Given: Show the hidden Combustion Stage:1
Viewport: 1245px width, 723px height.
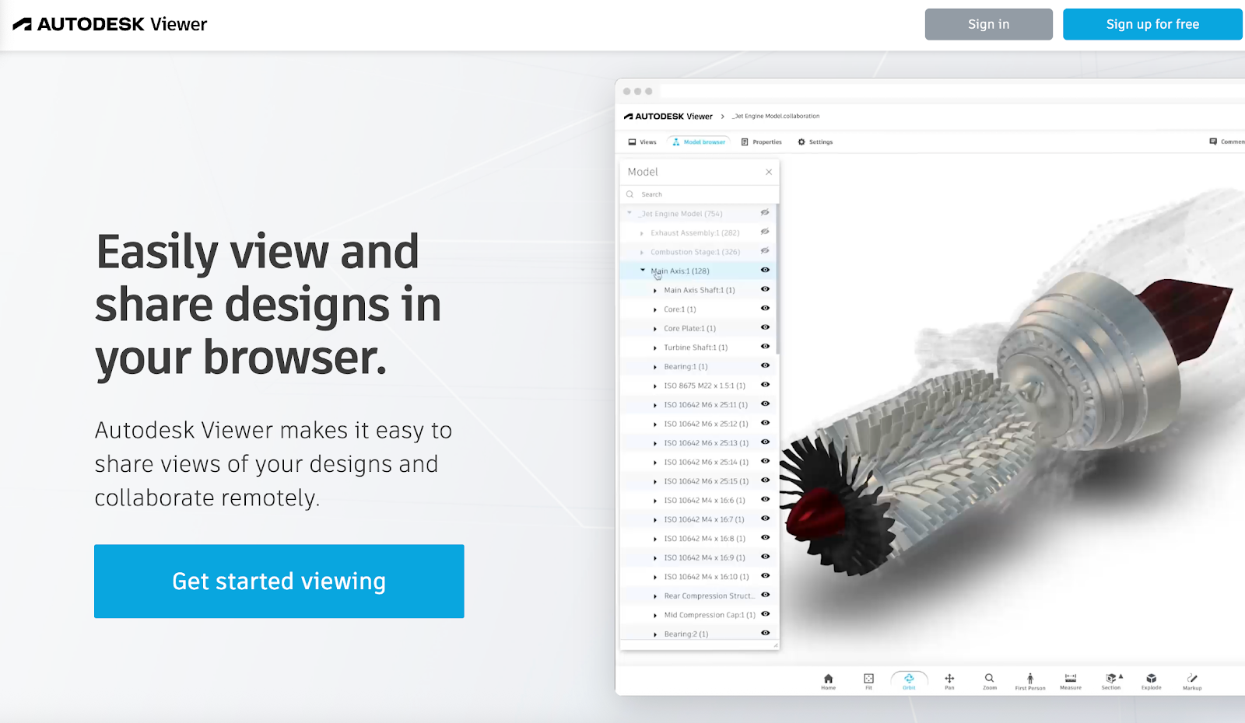Looking at the screenshot, I should point(765,251).
